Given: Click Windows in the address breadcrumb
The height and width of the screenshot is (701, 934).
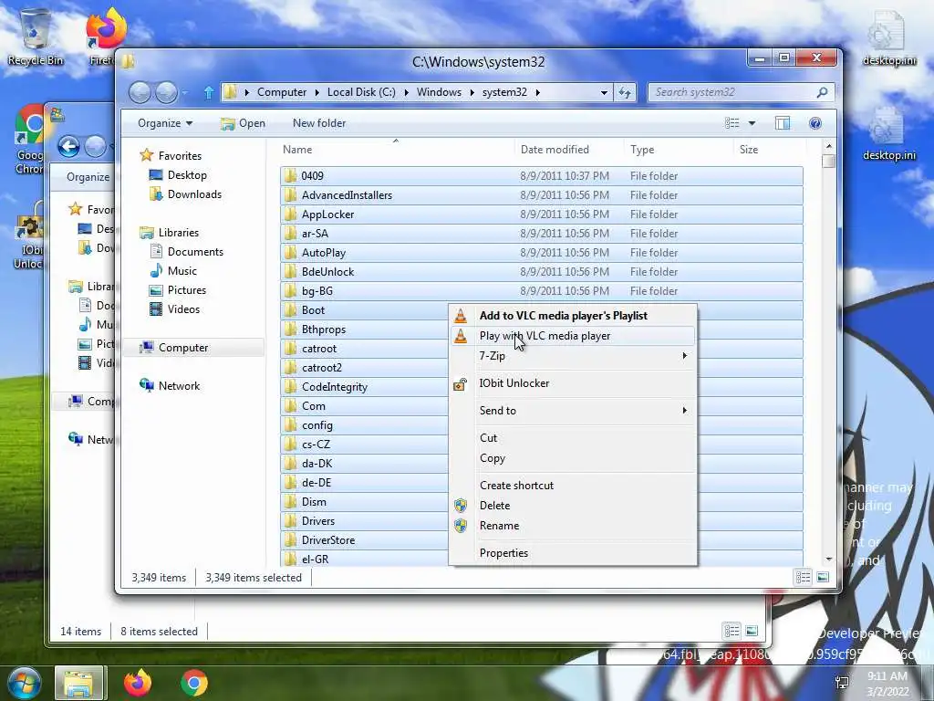Looking at the screenshot, I should coord(439,92).
